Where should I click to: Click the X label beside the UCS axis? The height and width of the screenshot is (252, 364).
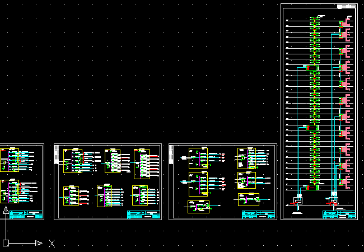[52, 244]
